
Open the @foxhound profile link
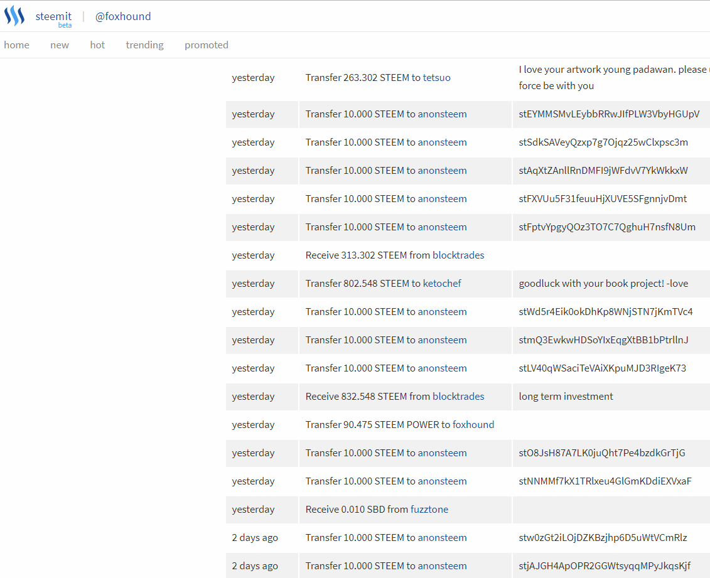click(122, 16)
